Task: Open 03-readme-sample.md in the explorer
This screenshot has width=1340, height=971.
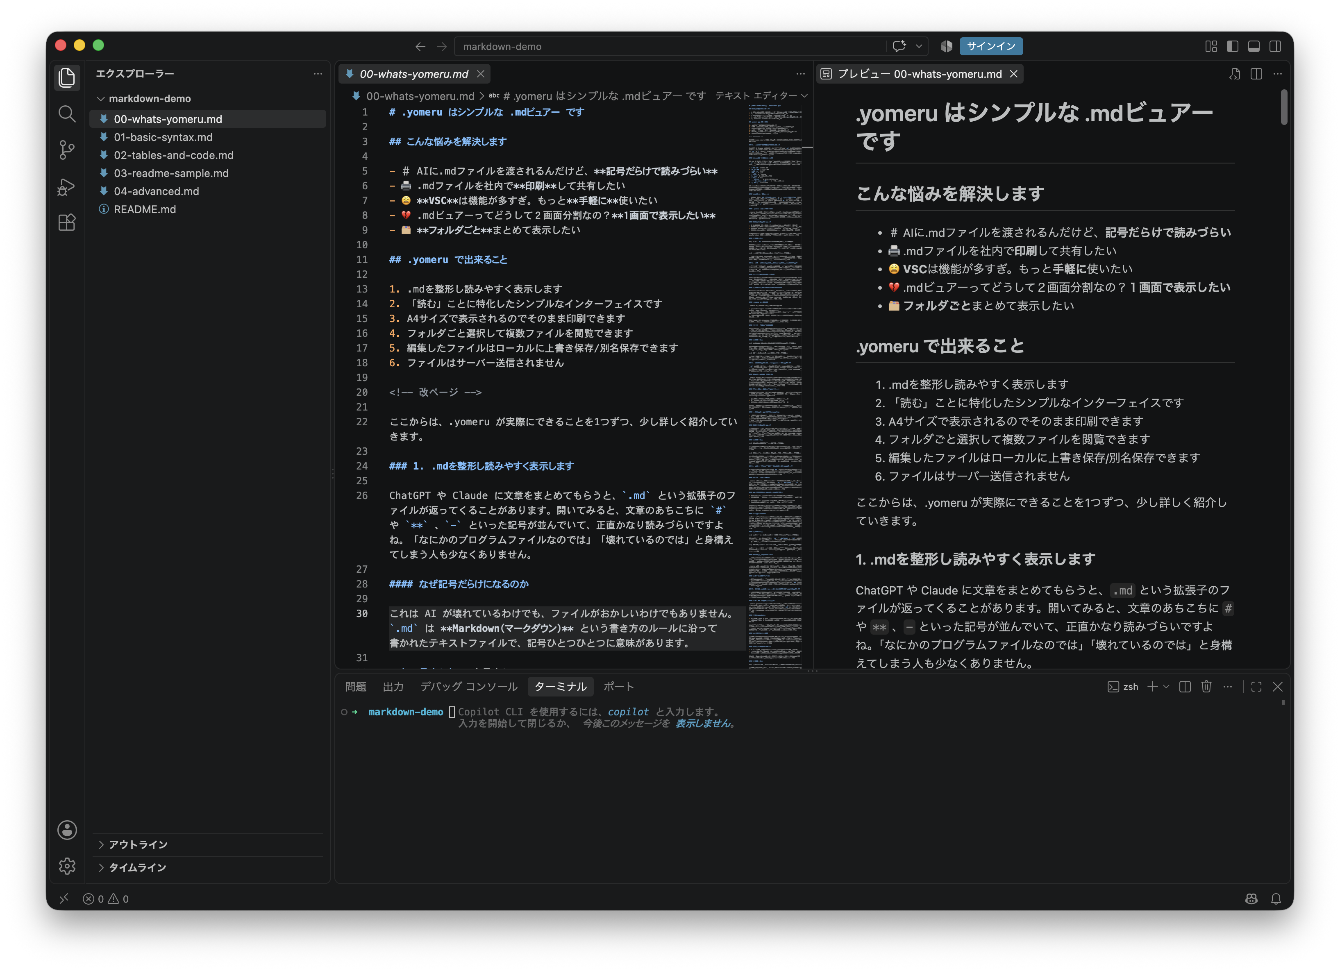Action: click(x=207, y=173)
